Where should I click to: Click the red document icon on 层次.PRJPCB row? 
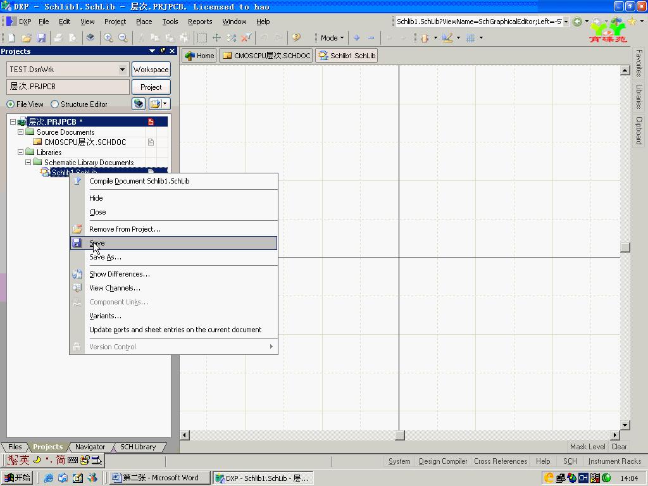pos(151,122)
